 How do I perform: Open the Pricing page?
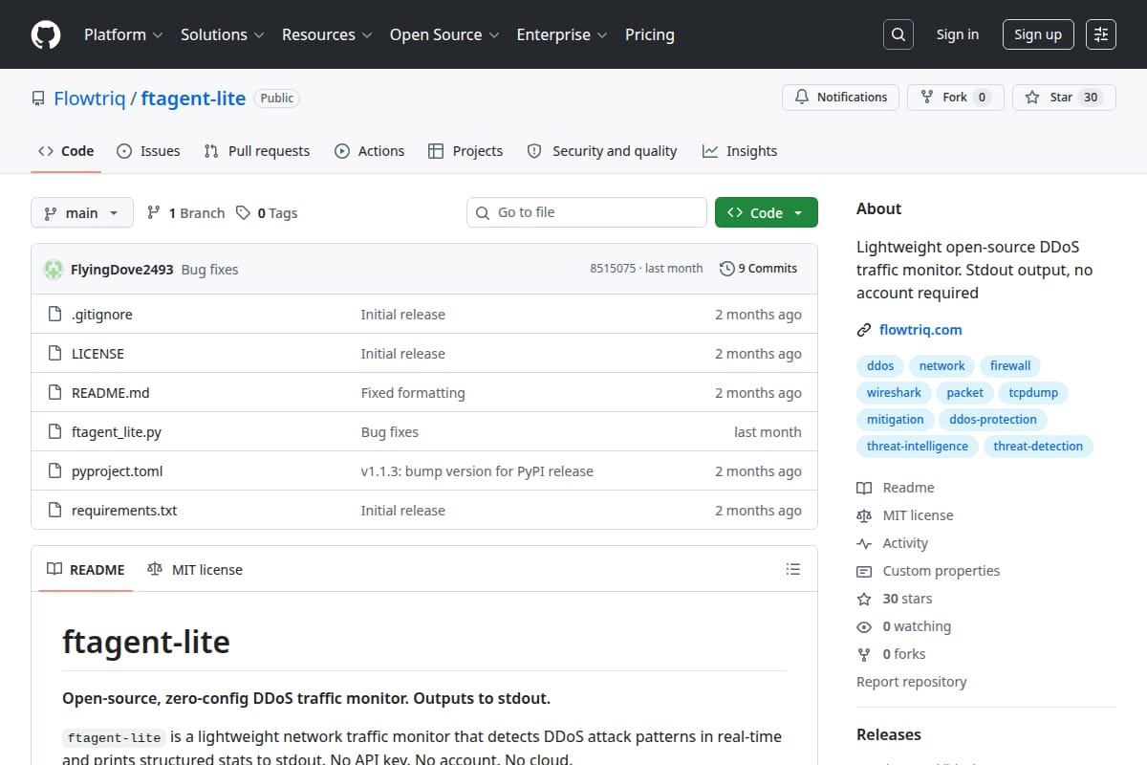pyautogui.click(x=650, y=34)
